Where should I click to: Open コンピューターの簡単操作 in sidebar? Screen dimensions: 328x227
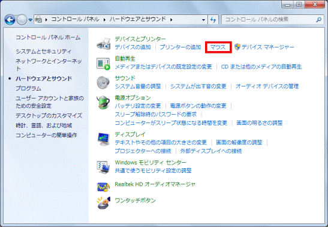tap(46, 135)
